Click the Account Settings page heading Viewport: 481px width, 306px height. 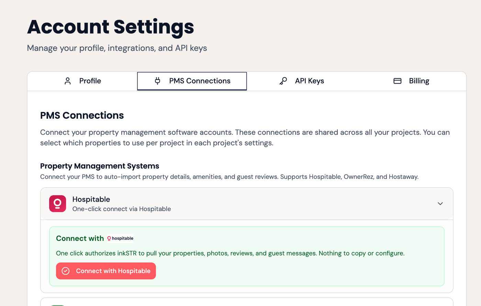tap(111, 27)
